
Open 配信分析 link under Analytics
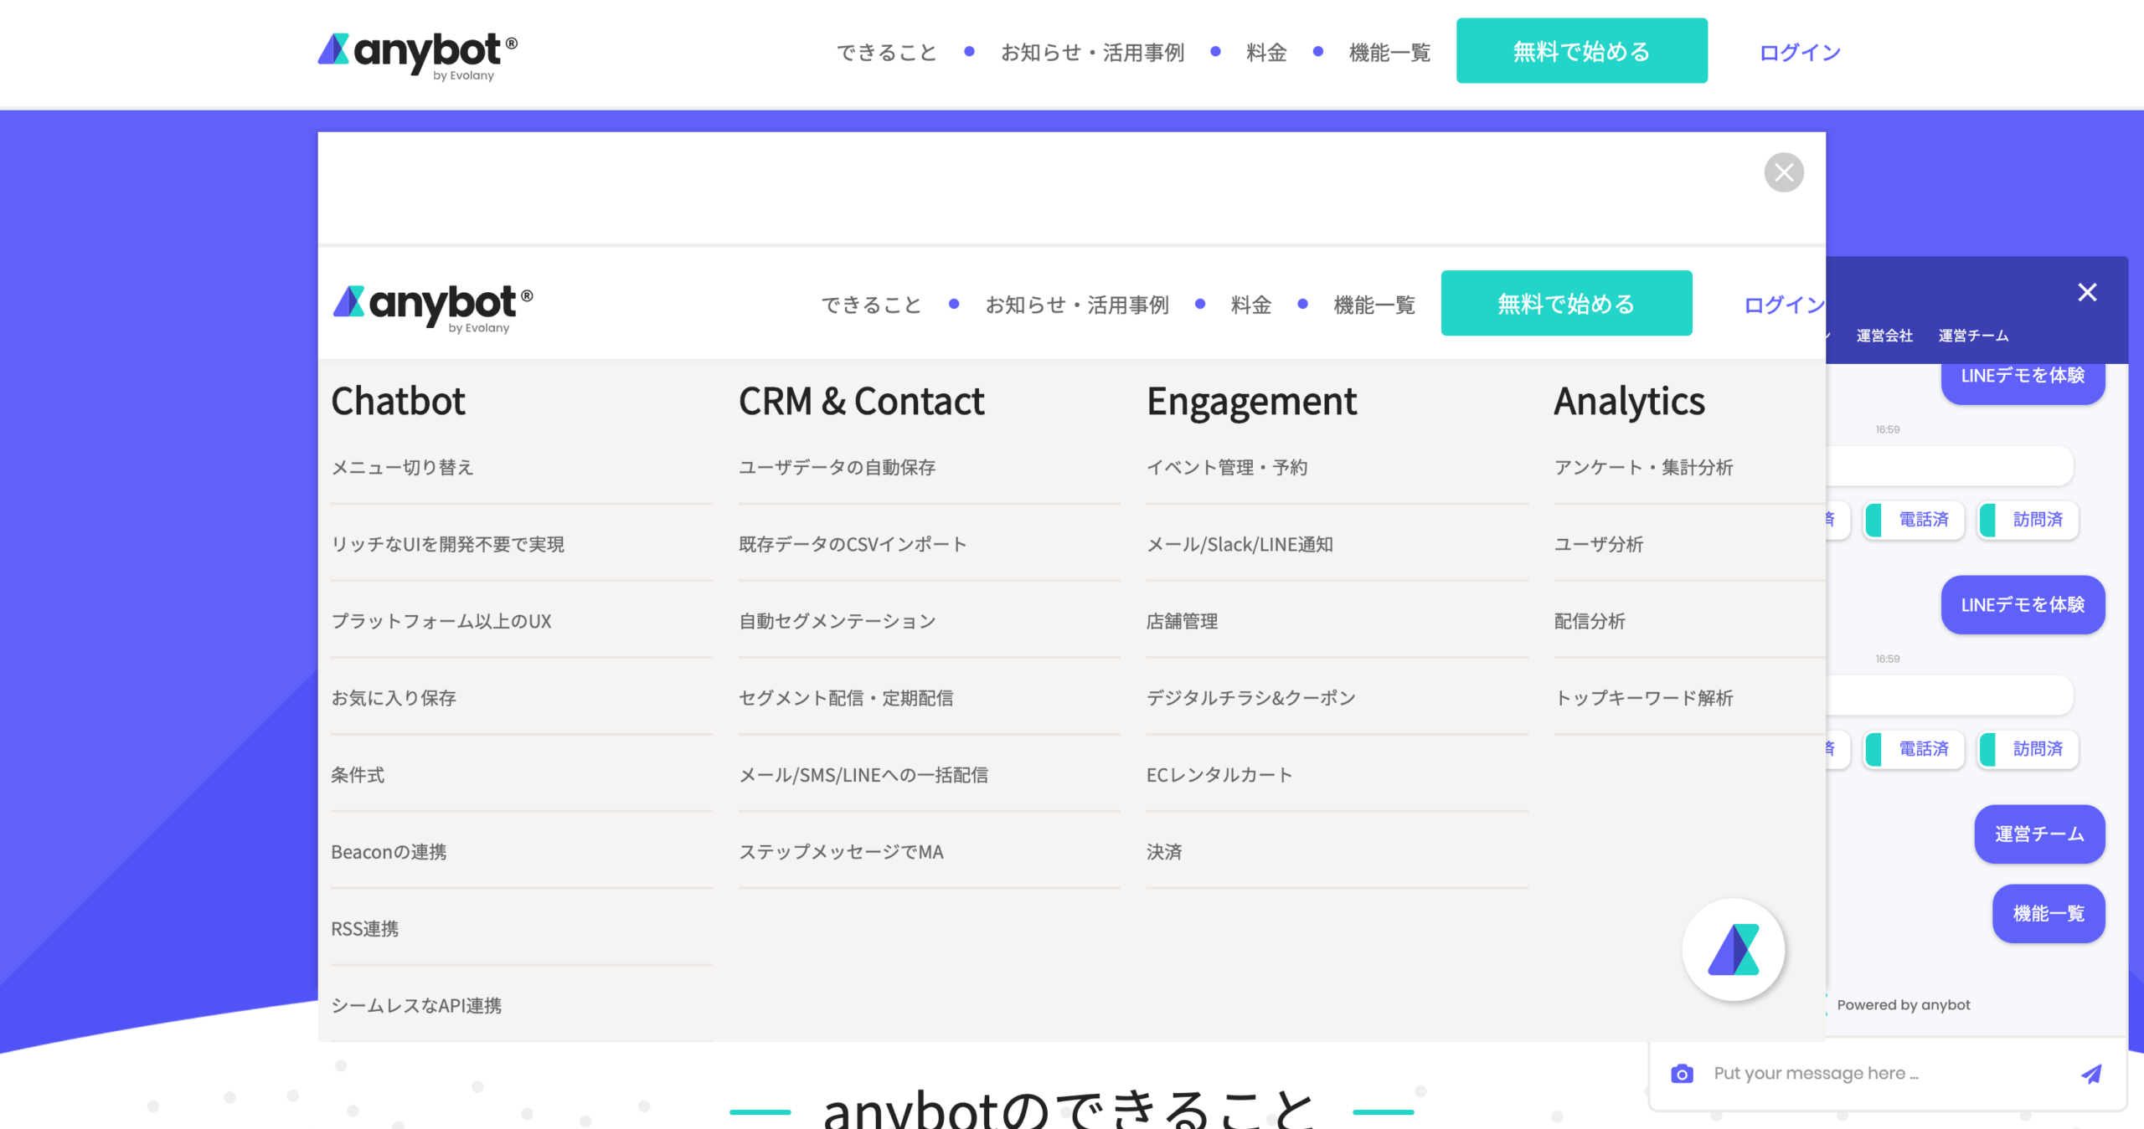pyautogui.click(x=1590, y=621)
